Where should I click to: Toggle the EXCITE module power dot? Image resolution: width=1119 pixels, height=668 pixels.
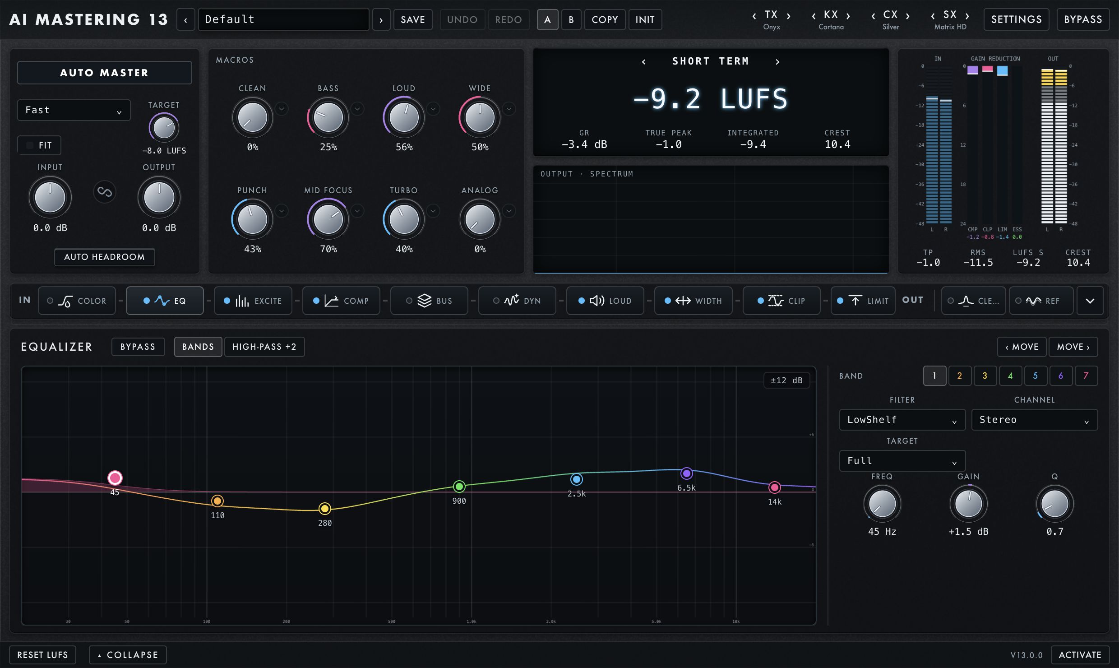coord(227,301)
